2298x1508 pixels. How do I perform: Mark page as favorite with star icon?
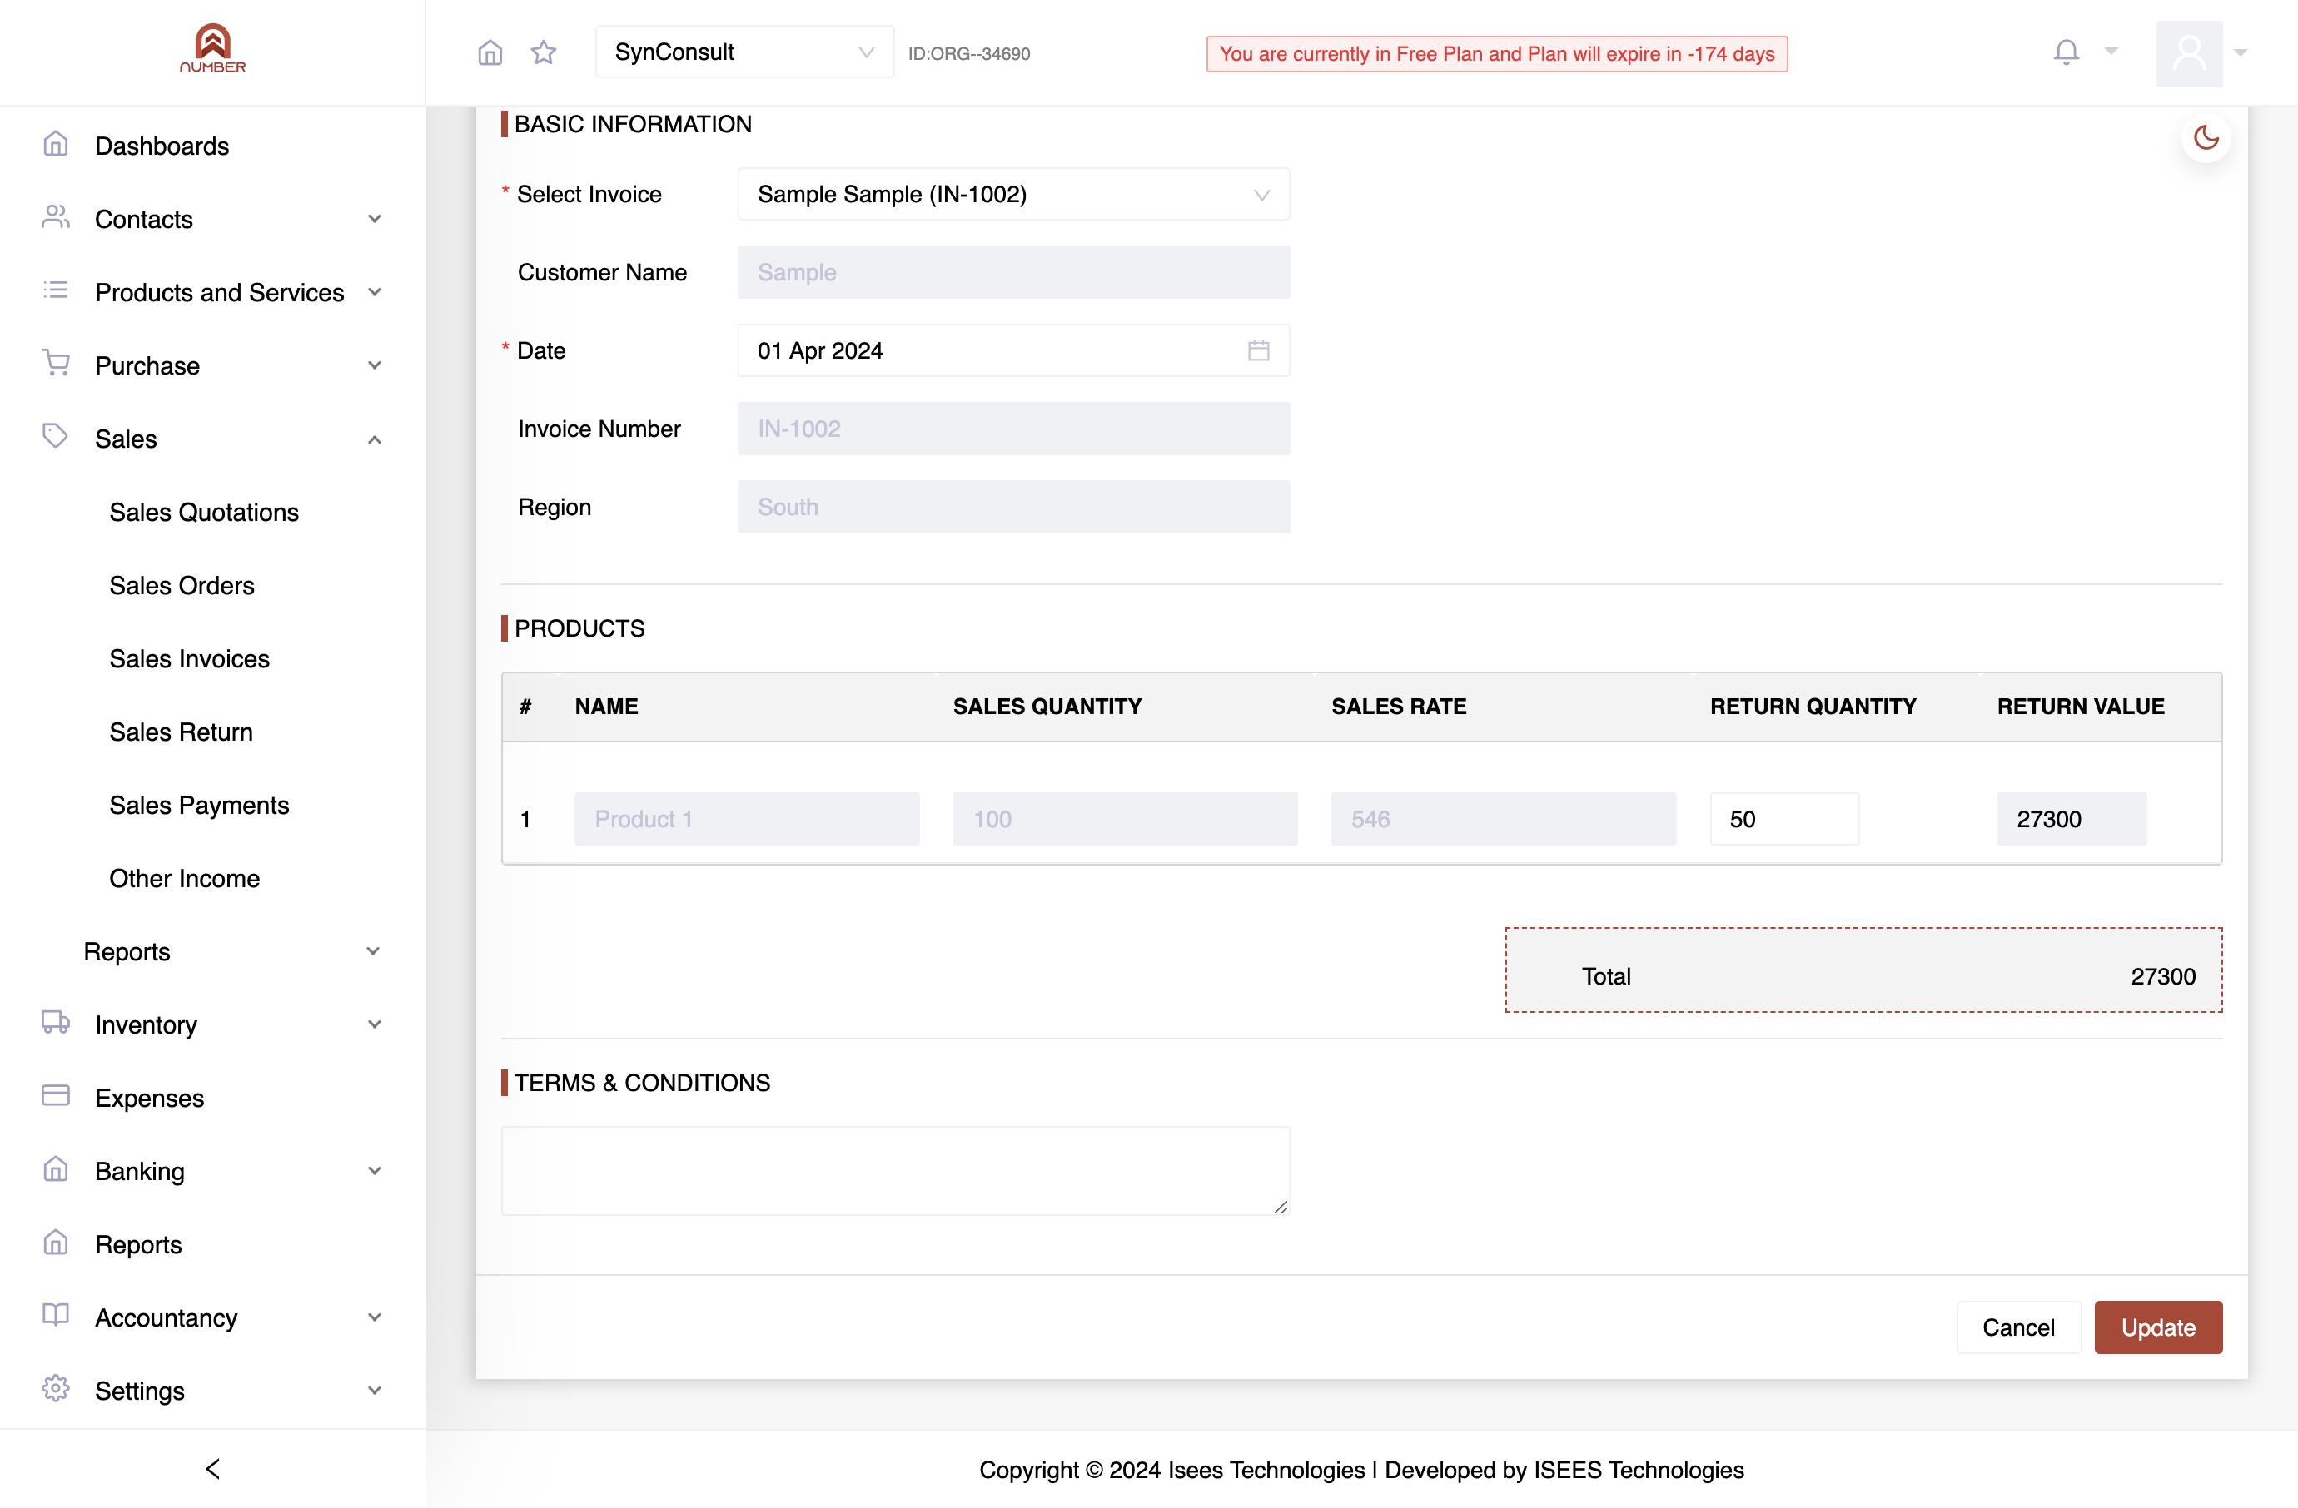(544, 52)
